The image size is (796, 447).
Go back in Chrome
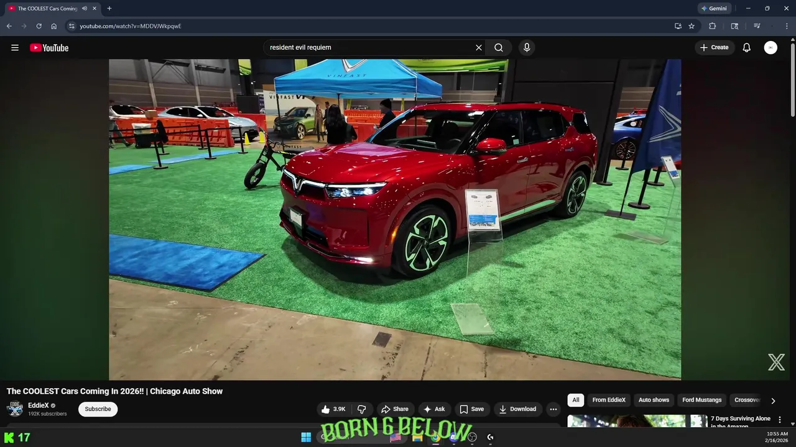coord(9,26)
